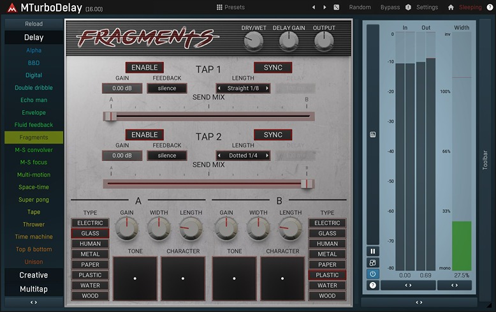Click arrows below In/Out meters
The height and width of the screenshot is (312, 496).
(408, 285)
